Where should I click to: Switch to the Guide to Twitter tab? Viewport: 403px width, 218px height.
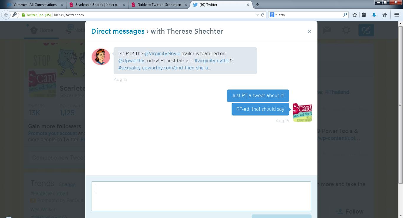coord(159,5)
